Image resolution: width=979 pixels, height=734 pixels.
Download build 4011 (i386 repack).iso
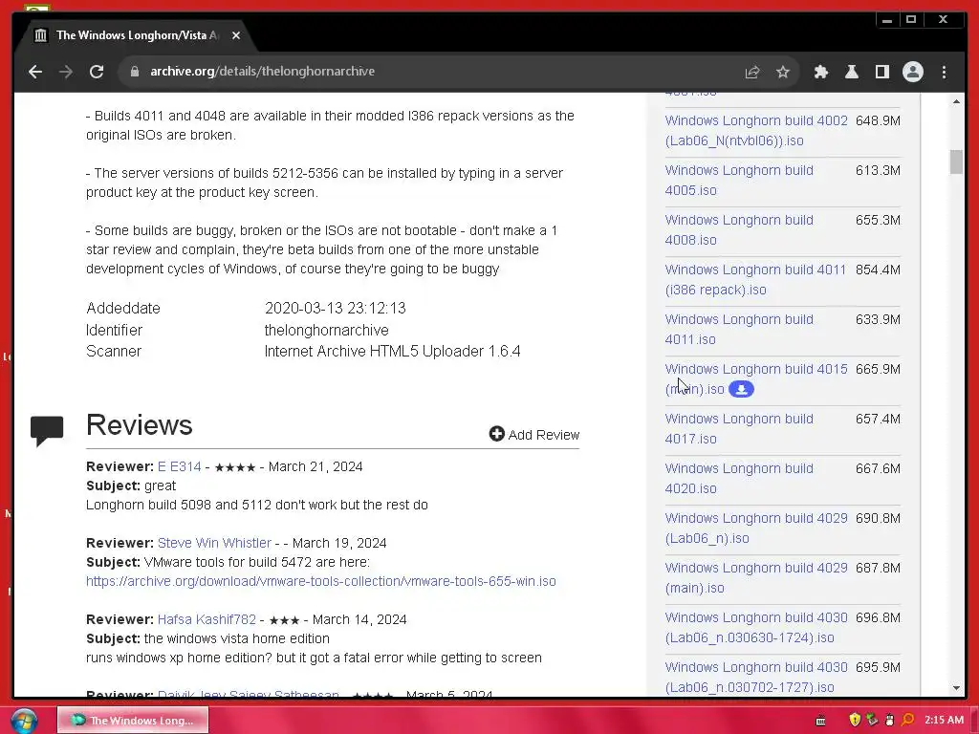click(x=755, y=280)
